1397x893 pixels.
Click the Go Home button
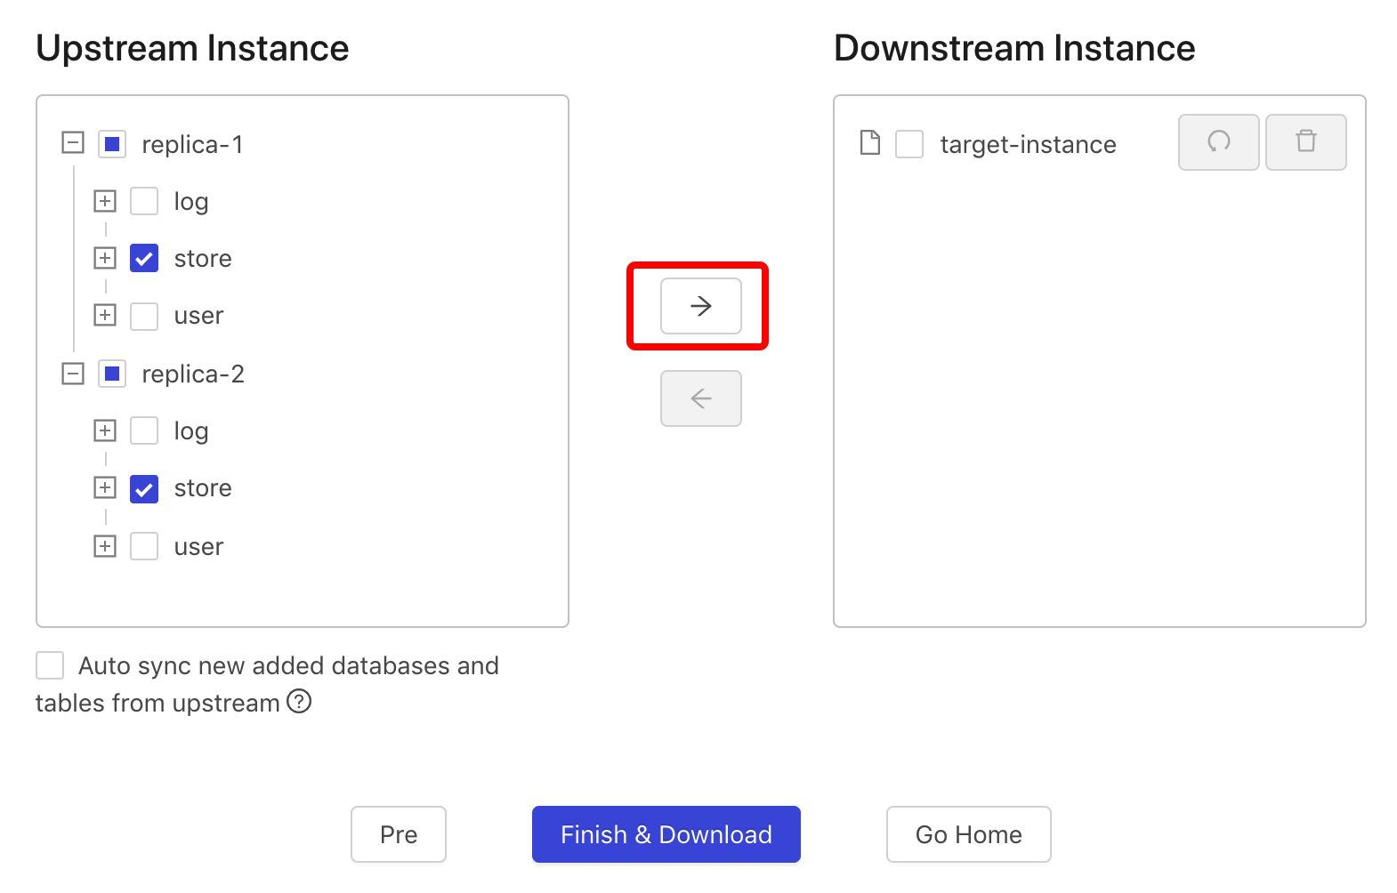tap(969, 834)
